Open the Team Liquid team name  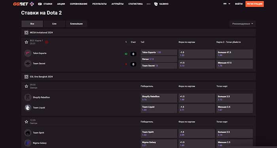[x=39, y=108]
